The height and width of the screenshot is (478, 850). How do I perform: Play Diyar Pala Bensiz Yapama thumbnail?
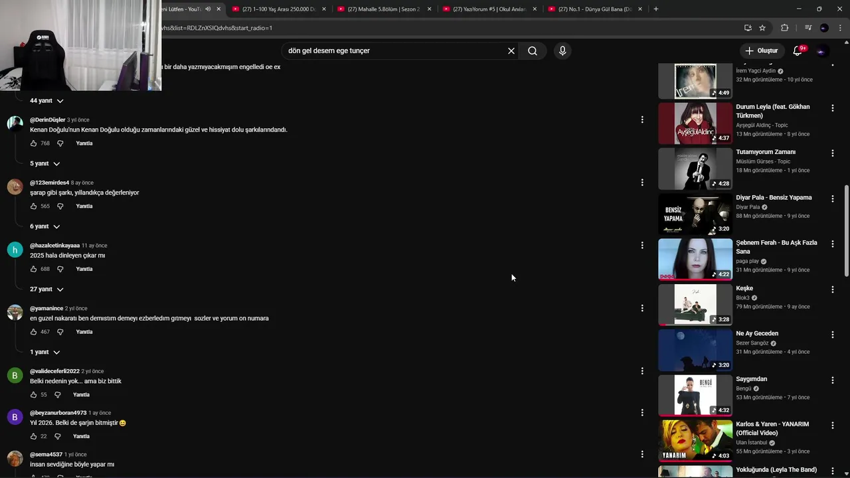pos(695,214)
